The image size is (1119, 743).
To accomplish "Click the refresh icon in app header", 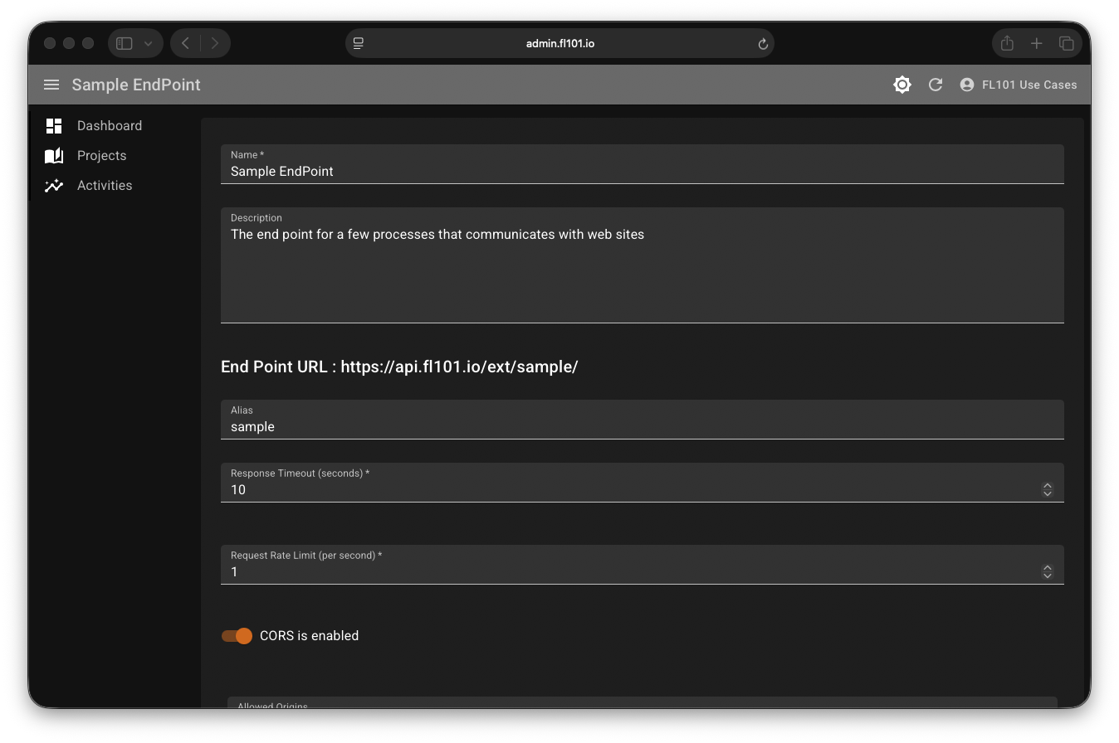I will pyautogui.click(x=936, y=85).
